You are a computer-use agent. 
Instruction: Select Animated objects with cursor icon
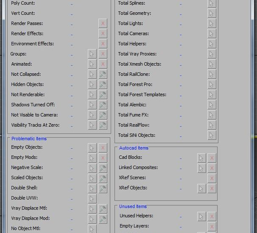point(92,64)
